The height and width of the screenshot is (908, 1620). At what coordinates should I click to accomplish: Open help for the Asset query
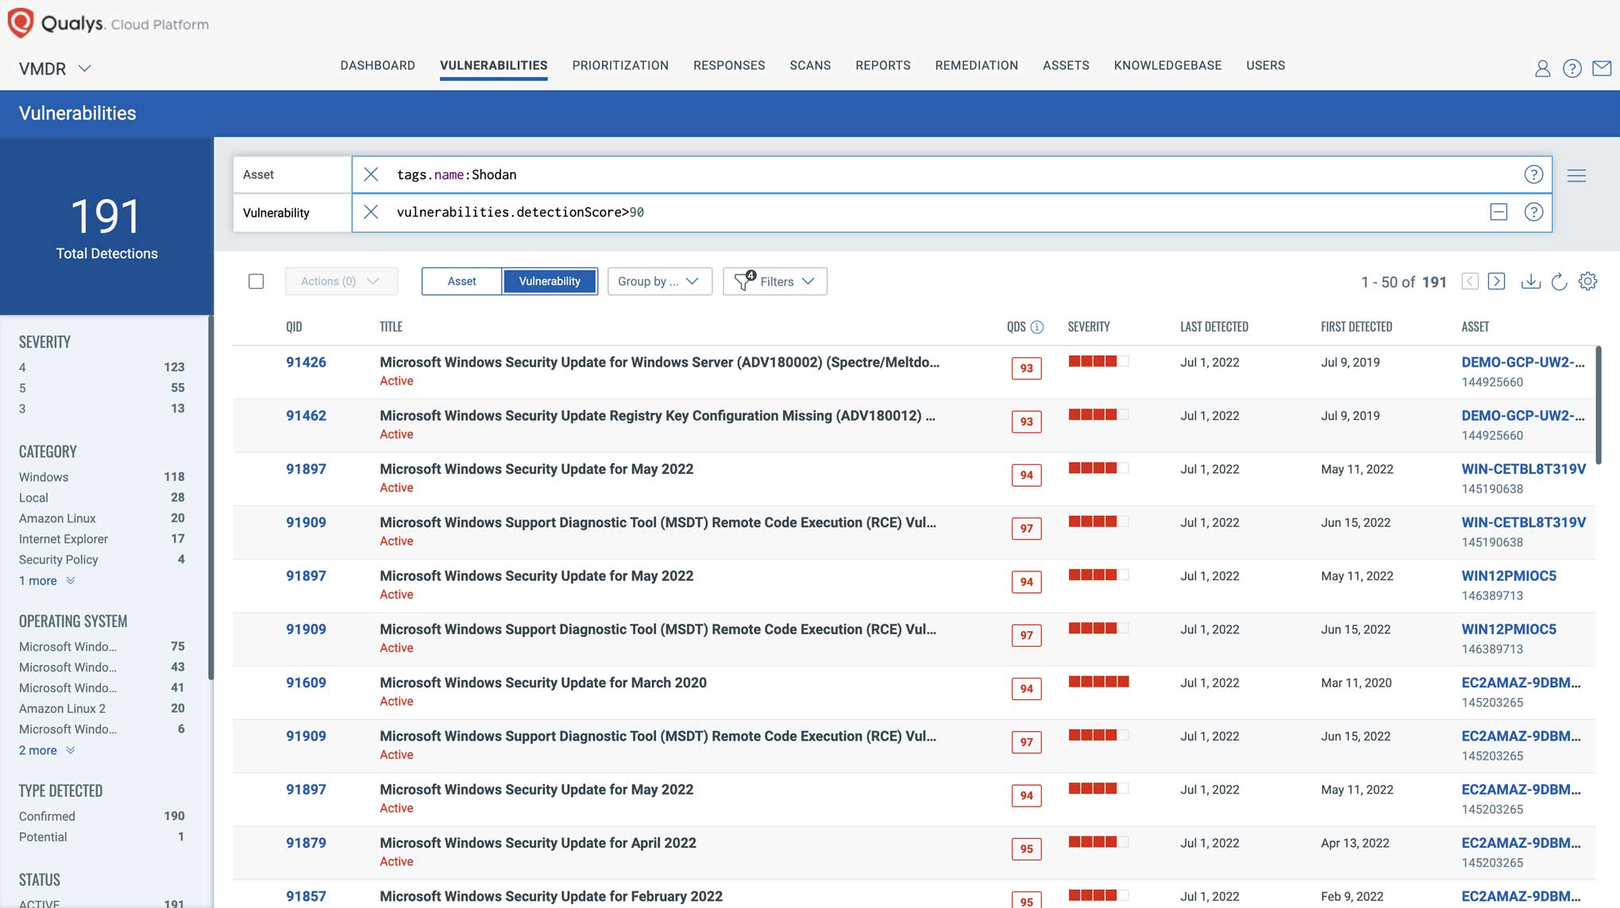(x=1533, y=175)
